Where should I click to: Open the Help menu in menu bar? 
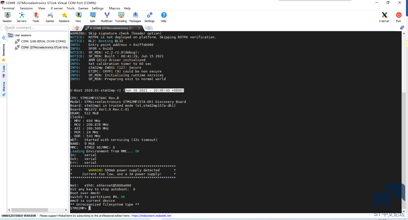(127, 8)
